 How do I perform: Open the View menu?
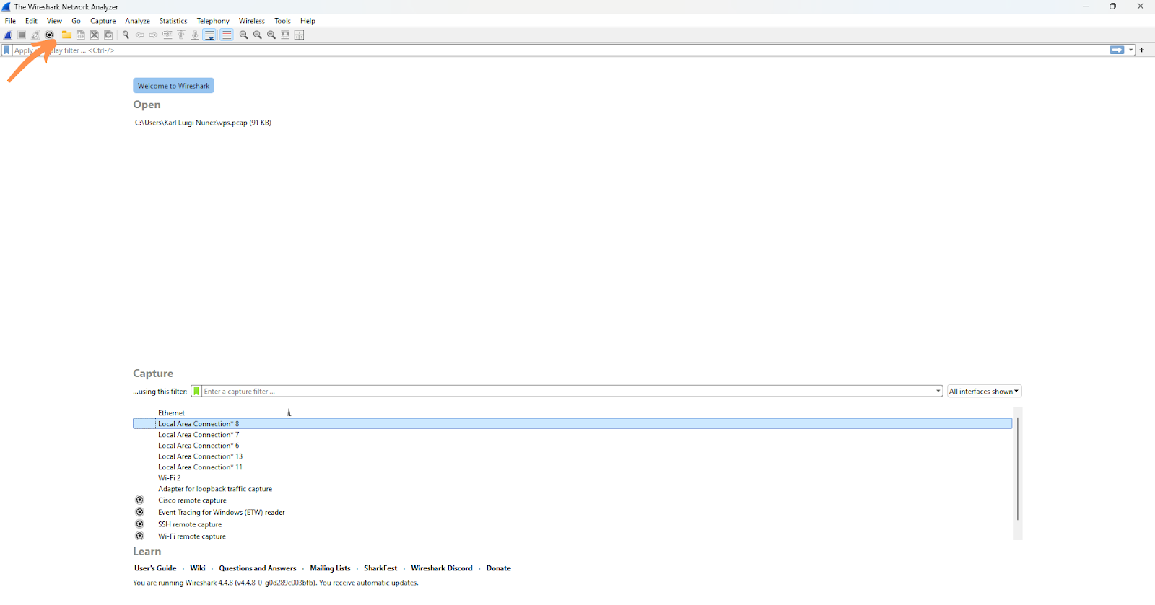tap(54, 21)
